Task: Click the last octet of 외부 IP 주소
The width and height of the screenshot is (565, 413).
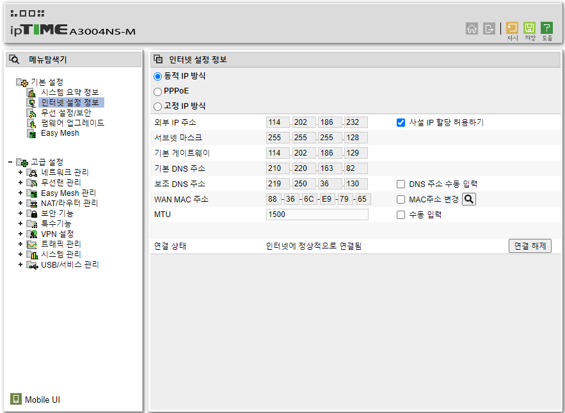Action: pos(356,122)
